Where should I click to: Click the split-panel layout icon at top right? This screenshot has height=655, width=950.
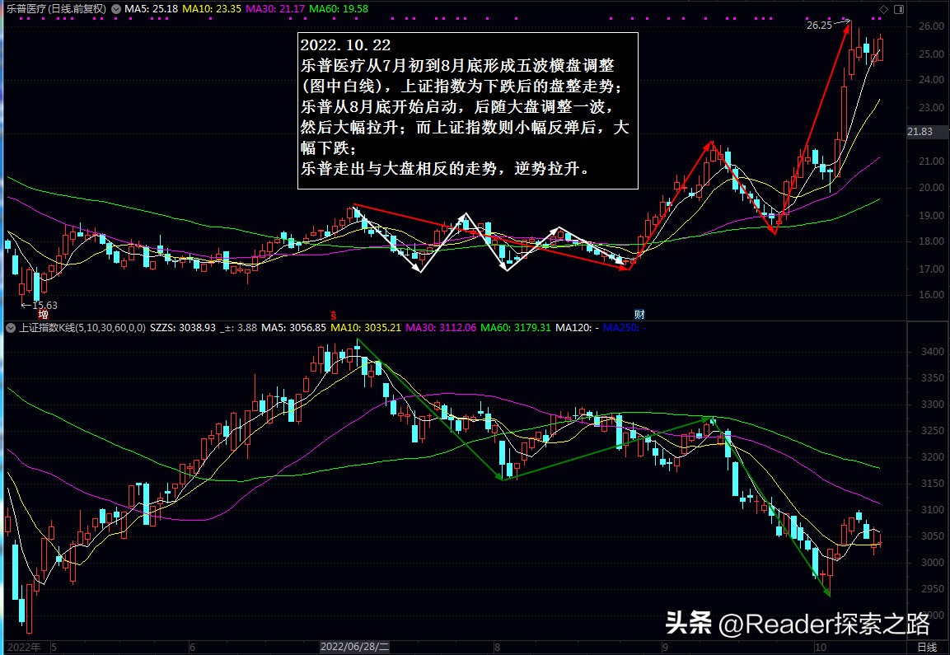point(898,9)
